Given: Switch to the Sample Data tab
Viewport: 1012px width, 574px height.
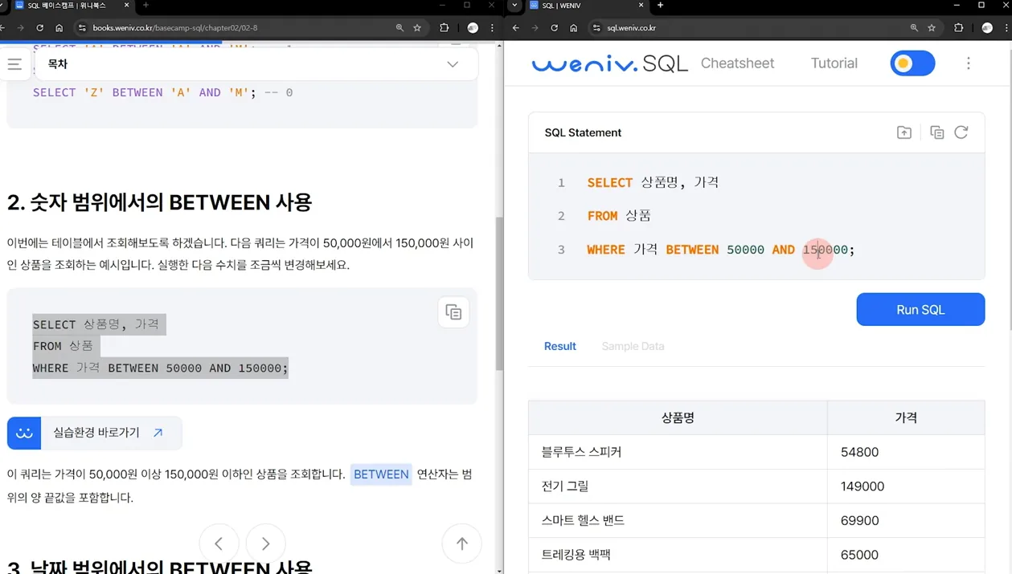Looking at the screenshot, I should click(x=633, y=346).
